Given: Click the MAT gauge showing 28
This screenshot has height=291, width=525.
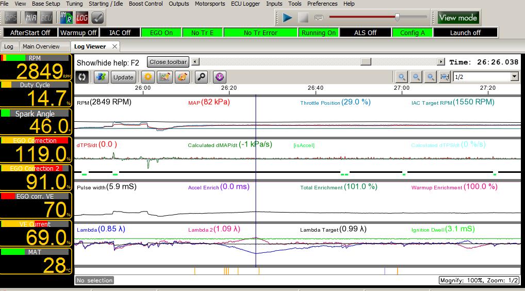Looking at the screenshot, I should (x=36, y=262).
